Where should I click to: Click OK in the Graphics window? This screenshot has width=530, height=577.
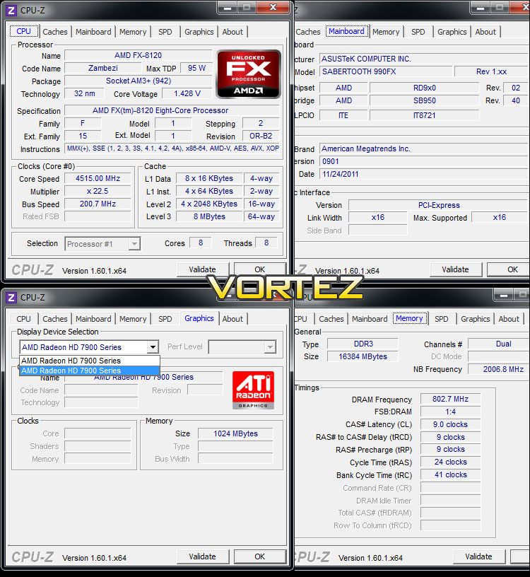pos(259,556)
